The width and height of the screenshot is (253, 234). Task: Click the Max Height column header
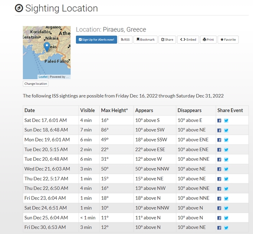[x=114, y=110]
